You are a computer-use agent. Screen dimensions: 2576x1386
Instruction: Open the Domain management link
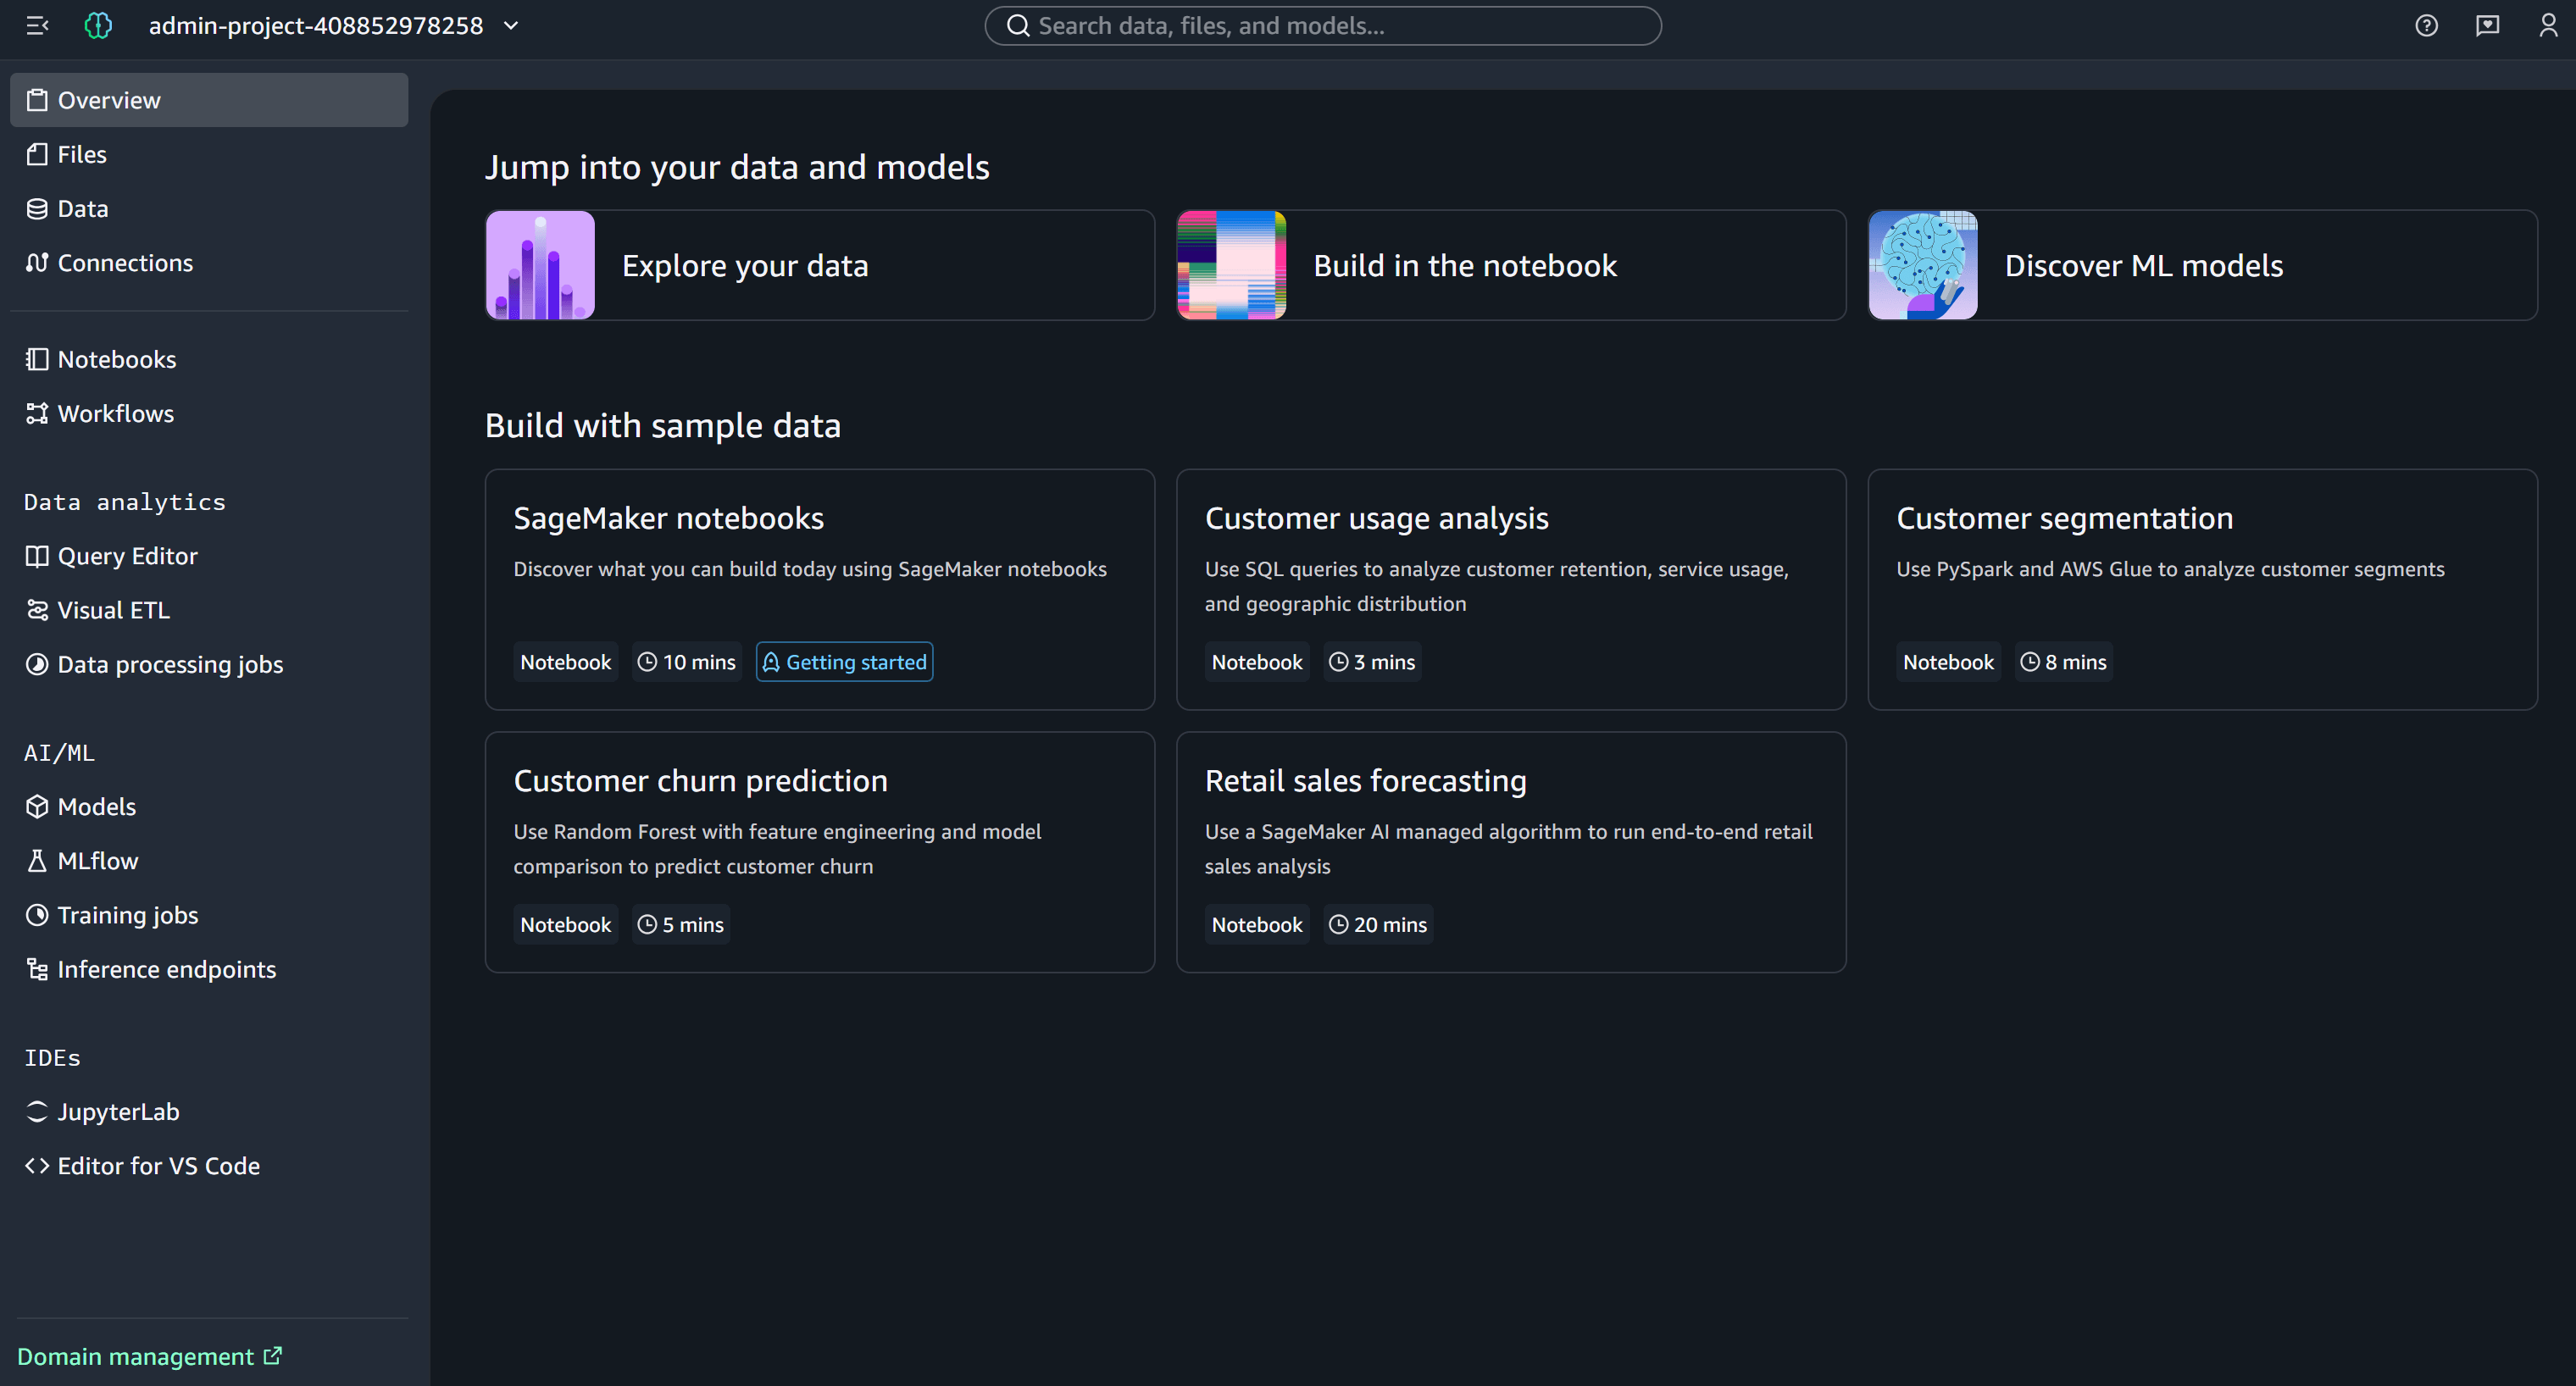149,1356
